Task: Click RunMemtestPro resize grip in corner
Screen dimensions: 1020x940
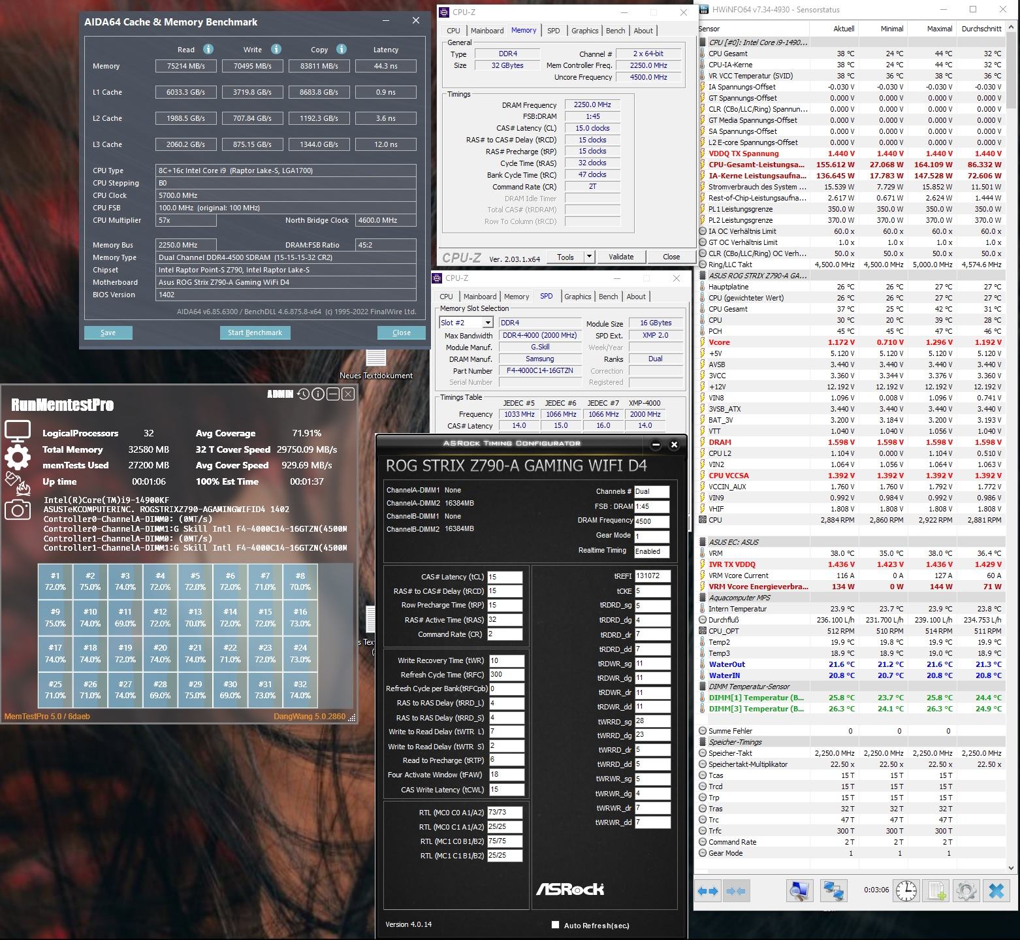Action: (x=352, y=718)
